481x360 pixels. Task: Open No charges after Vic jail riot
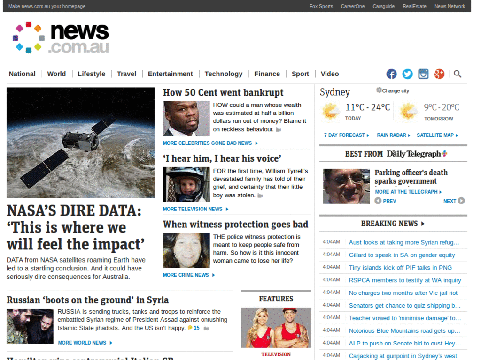(x=403, y=293)
